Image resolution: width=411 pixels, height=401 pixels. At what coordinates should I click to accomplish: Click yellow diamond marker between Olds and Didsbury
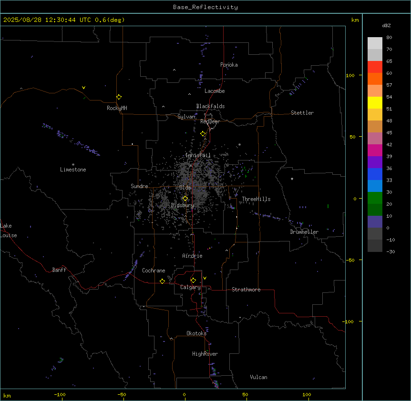pyautogui.click(x=185, y=199)
